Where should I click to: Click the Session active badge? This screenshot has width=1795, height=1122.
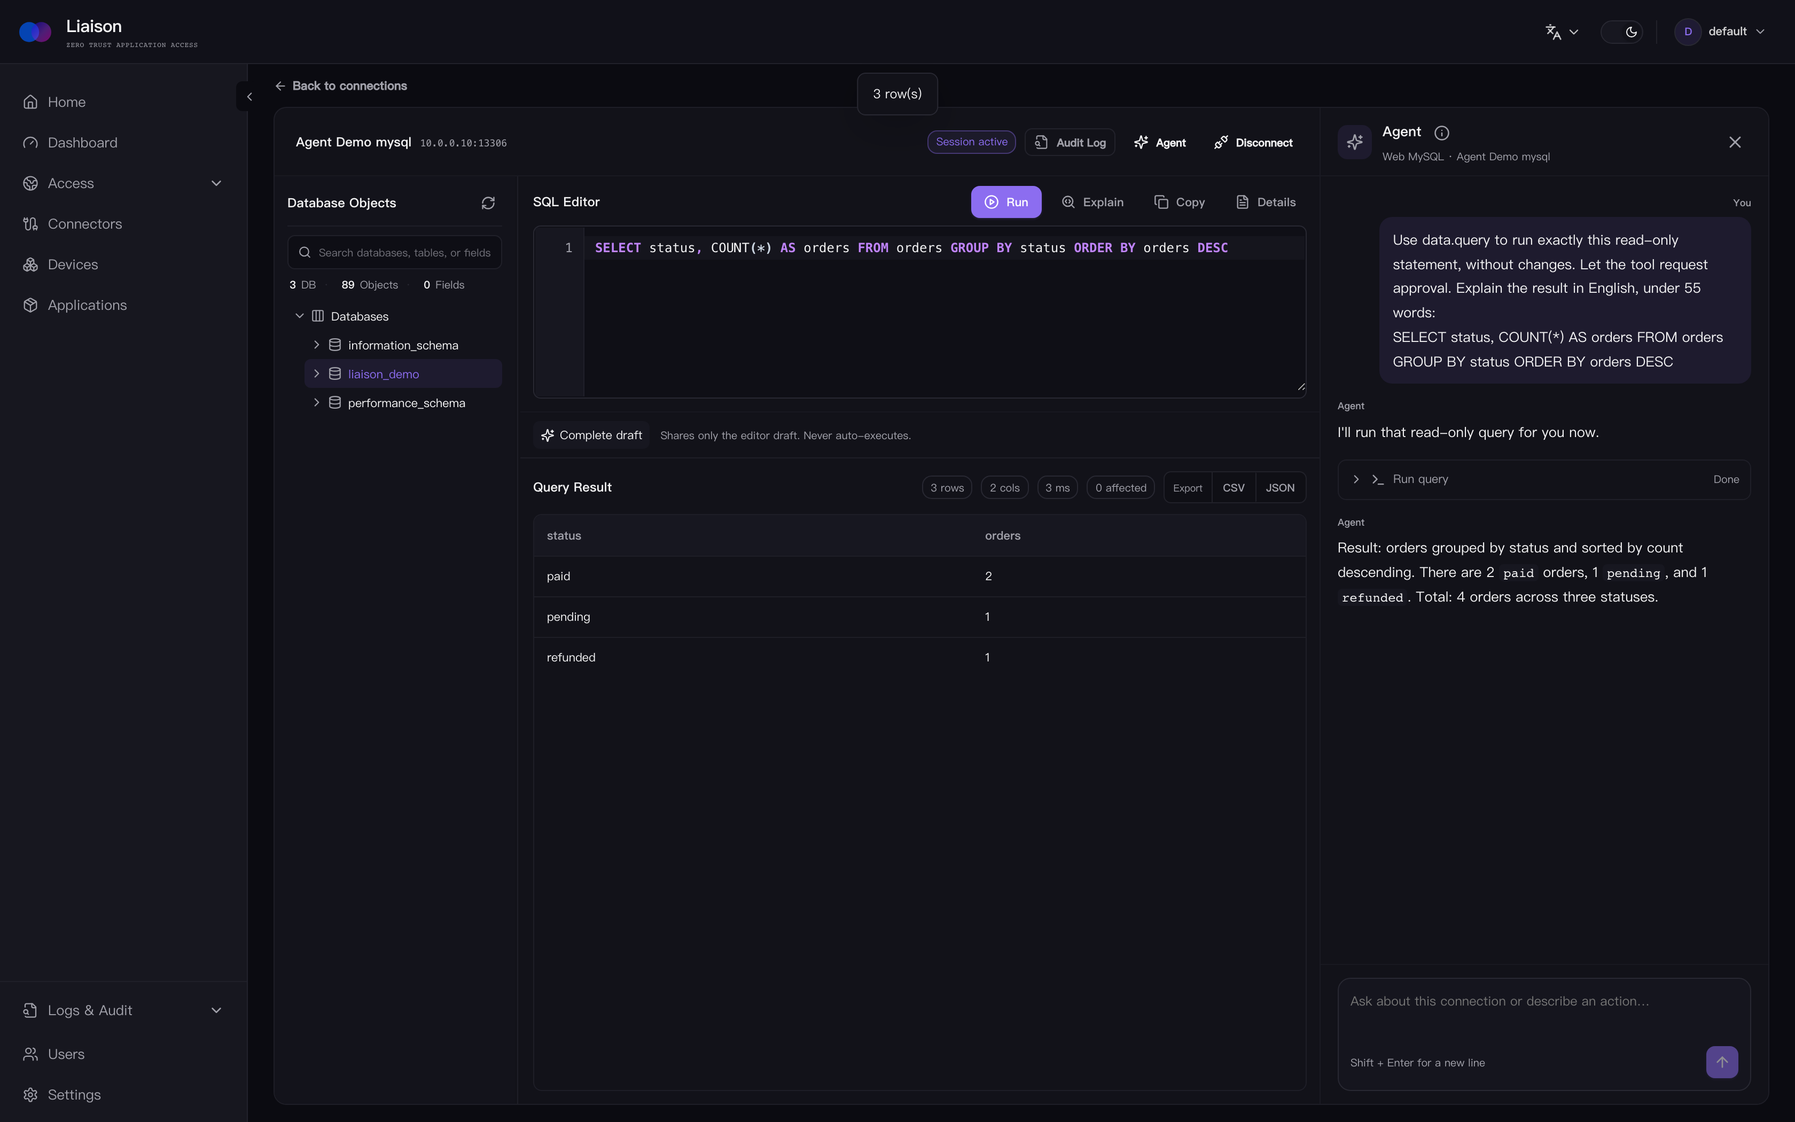pyautogui.click(x=971, y=142)
